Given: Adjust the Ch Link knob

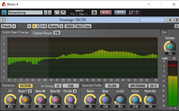Looking at the screenshot, I should (x=70, y=100).
